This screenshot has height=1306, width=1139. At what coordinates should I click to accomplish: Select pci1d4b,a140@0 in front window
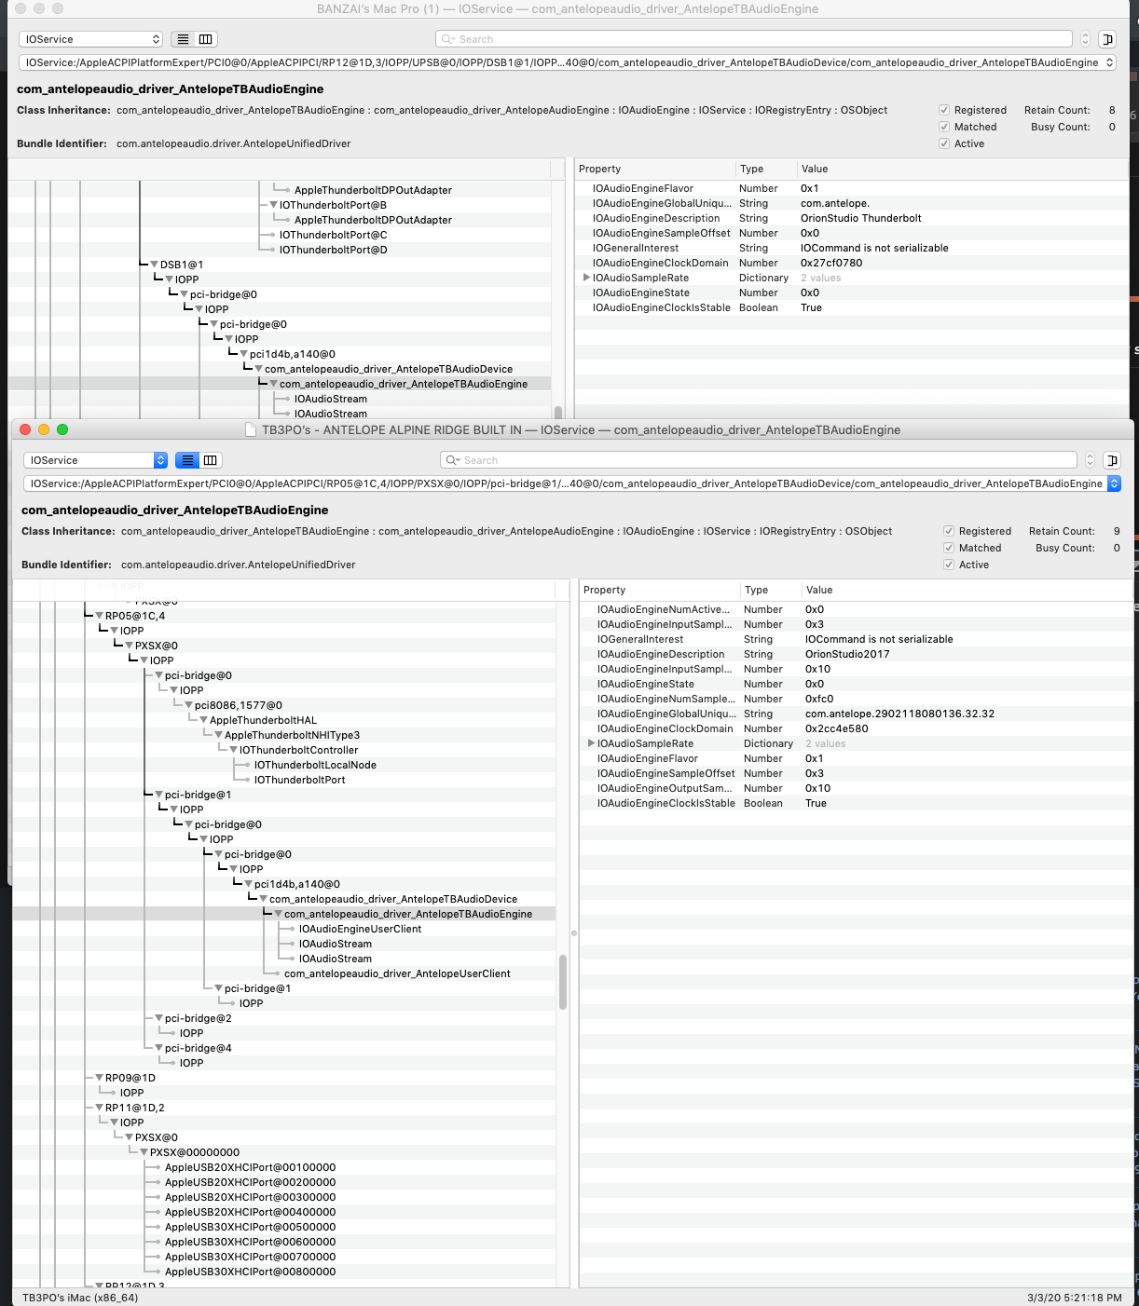[297, 884]
